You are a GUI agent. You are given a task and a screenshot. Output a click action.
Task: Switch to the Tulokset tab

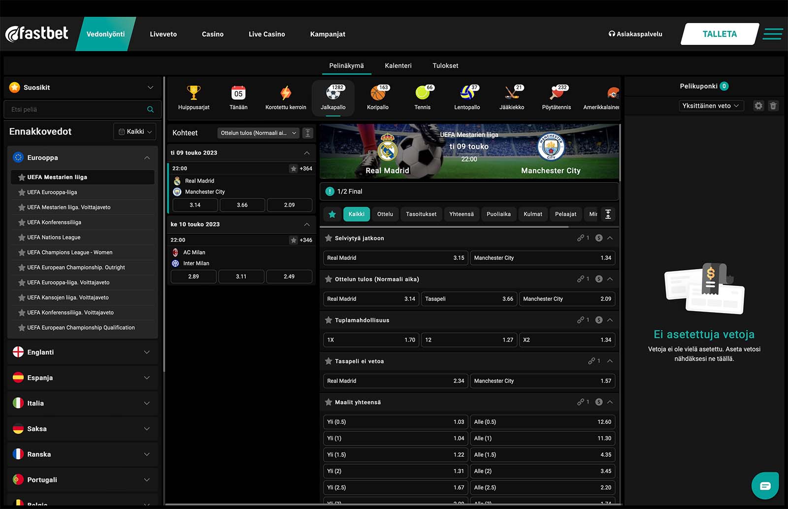(445, 65)
